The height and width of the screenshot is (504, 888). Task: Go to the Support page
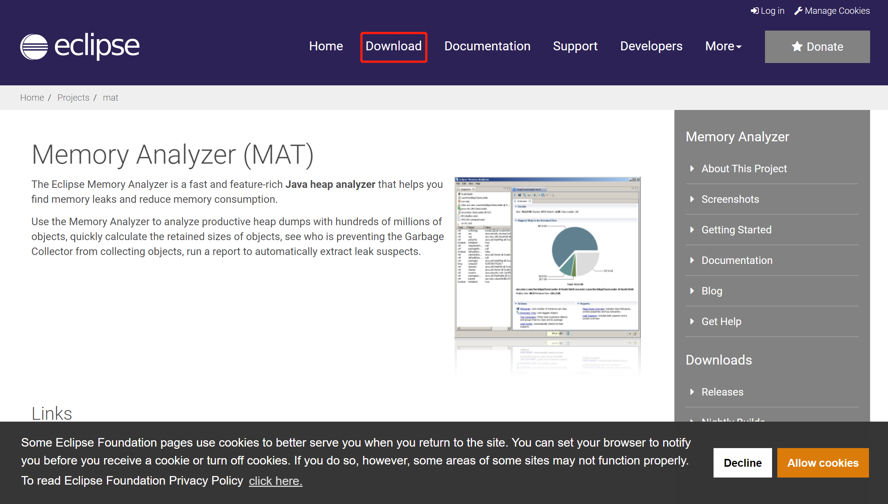[x=575, y=46]
